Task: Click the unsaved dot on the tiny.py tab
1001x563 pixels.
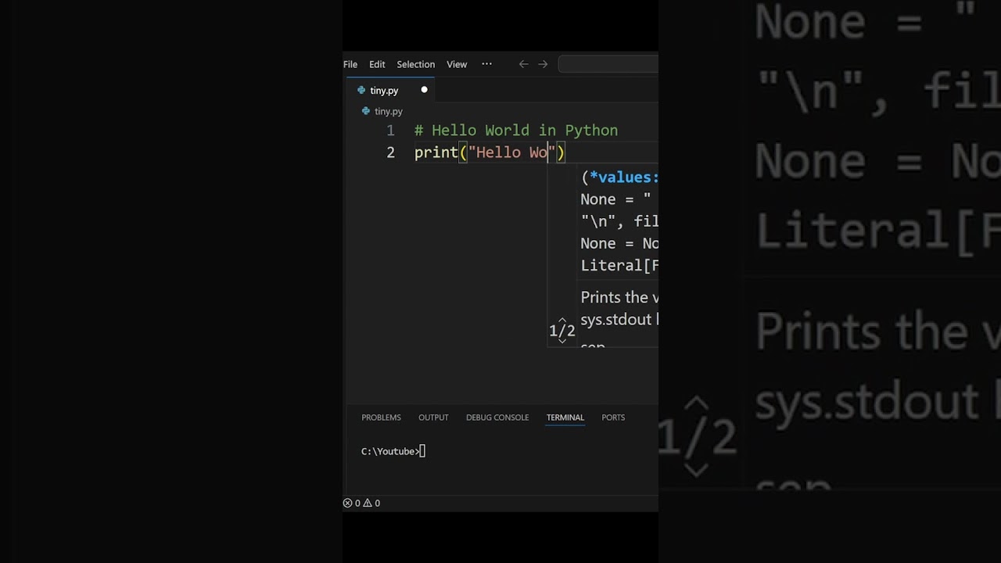Action: (424, 90)
